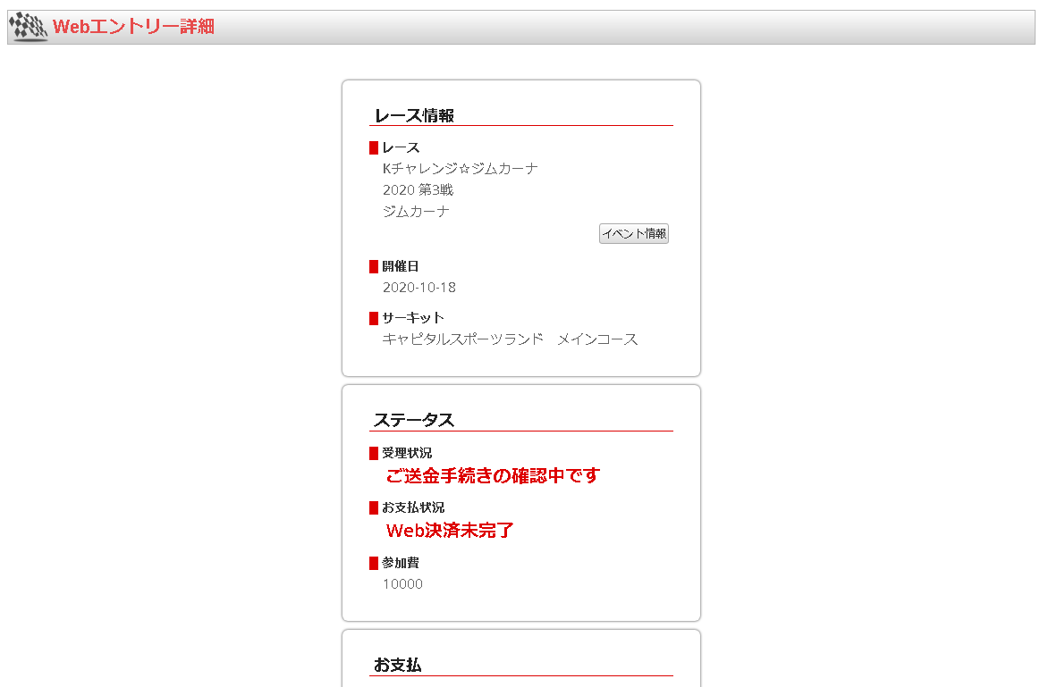Viewport: 1040px width, 687px height.
Task: Click the entry fee value 10000
Action: tap(402, 584)
